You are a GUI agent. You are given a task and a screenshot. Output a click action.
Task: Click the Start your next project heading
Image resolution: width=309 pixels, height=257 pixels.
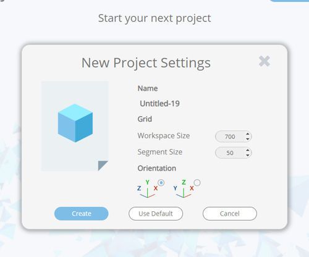tap(154, 19)
